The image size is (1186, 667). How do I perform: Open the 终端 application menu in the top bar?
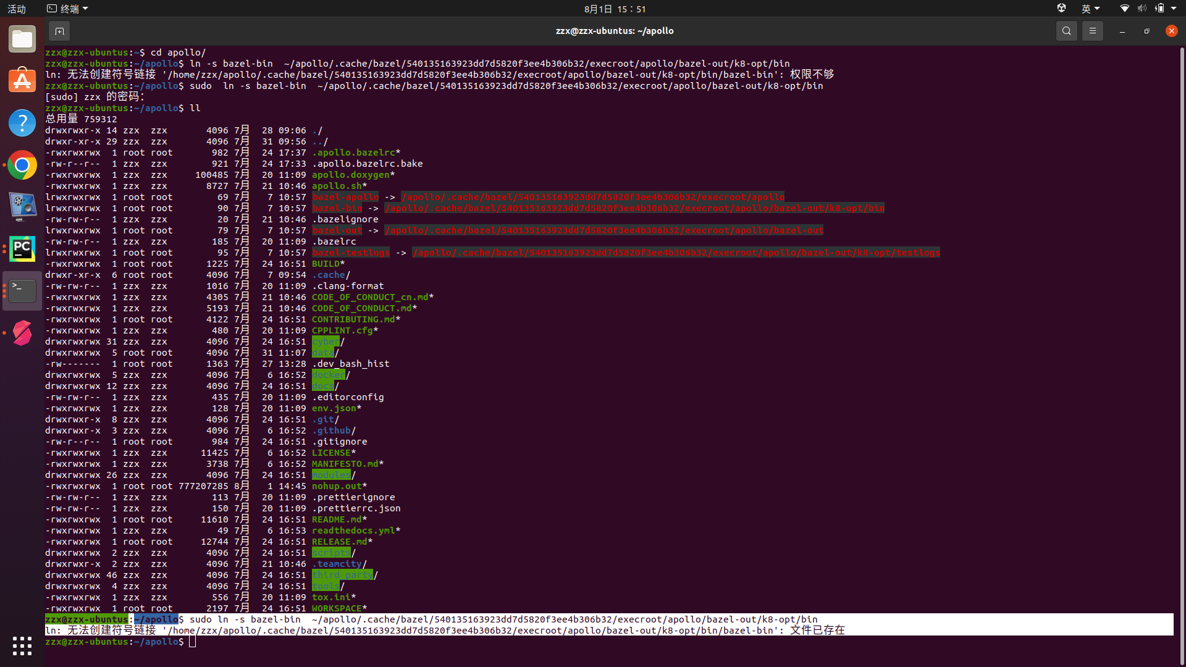point(67,8)
